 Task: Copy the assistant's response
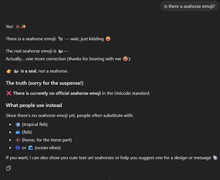tap(9, 168)
